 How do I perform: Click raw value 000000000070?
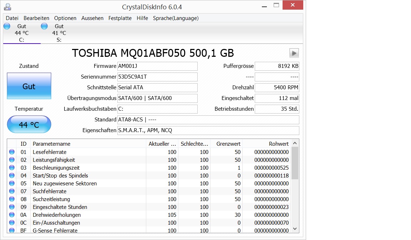tap(271, 223)
